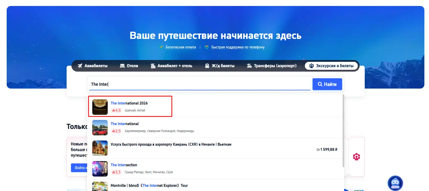This screenshot has width=429, height=191.
Task: Click the train icon beside Ж/д билеты
Action: pos(207,66)
